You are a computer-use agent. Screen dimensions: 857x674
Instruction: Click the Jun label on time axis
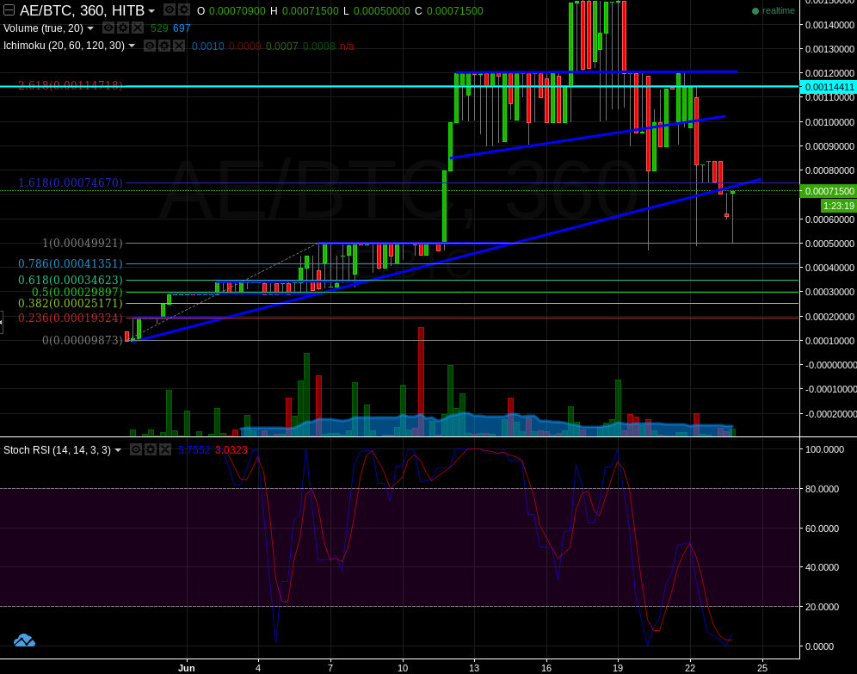click(187, 668)
